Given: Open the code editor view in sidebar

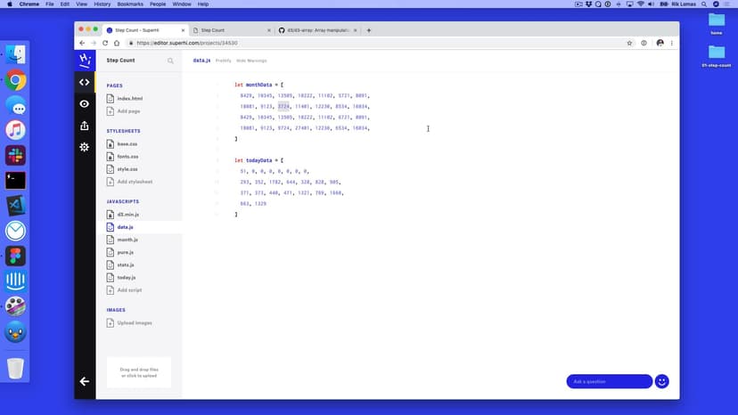Looking at the screenshot, I should [x=85, y=82].
